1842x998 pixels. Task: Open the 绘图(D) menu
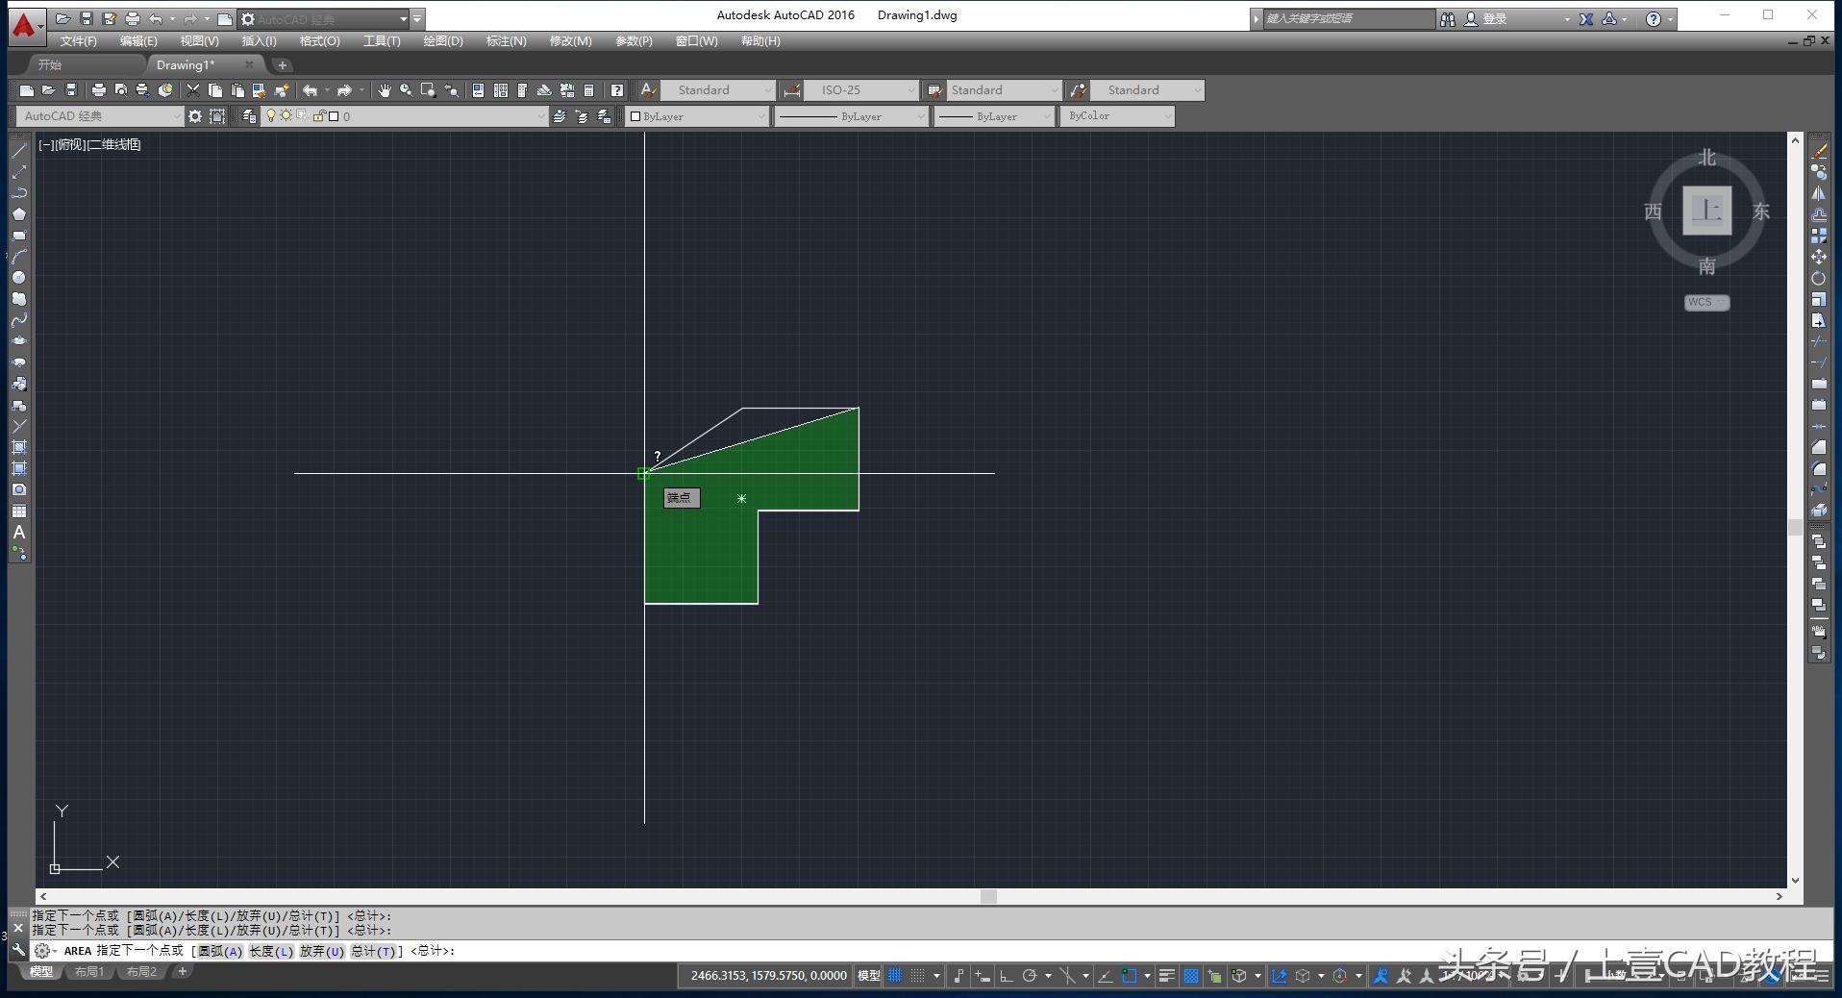(442, 41)
